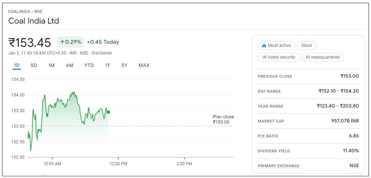Click the year range ₹123.40 - ₹203.80
The height and width of the screenshot is (178, 371).
(x=338, y=106)
